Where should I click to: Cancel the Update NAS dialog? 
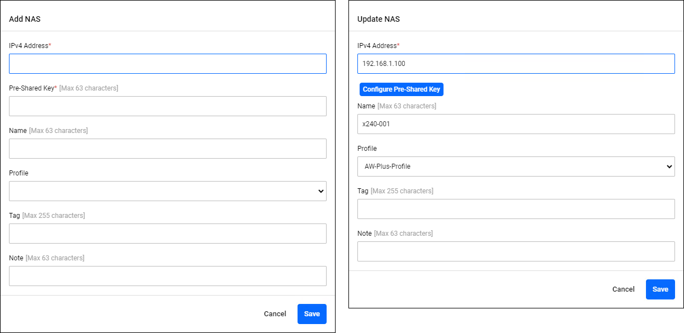[623, 289]
